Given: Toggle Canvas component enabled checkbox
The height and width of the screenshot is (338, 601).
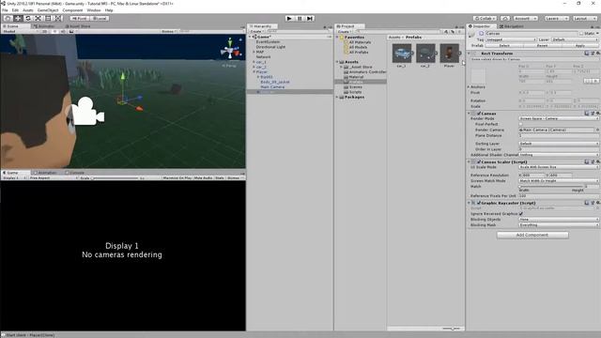Looking at the screenshot, I should point(479,114).
